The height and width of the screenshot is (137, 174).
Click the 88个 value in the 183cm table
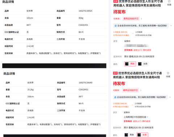pyautogui.click(x=29, y=25)
